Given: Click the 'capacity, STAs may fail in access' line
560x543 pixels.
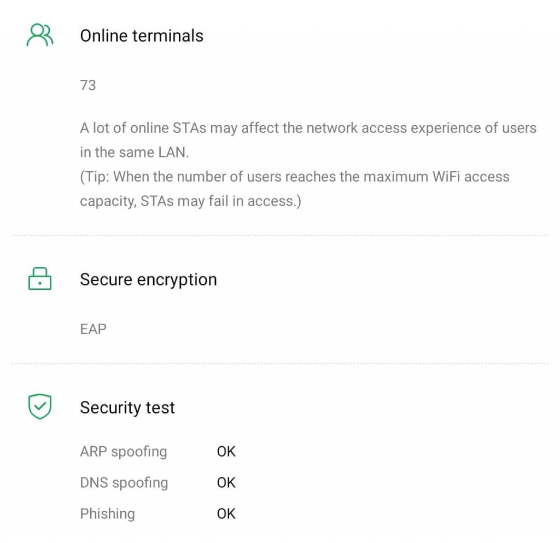Looking at the screenshot, I should click(191, 201).
